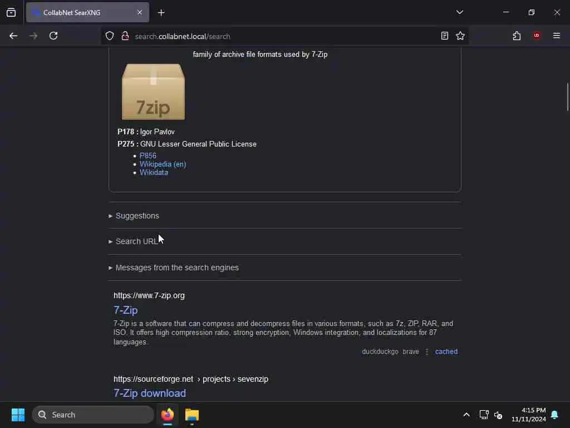
Task: Click the duckduckgo engine label
Action: [x=380, y=352]
